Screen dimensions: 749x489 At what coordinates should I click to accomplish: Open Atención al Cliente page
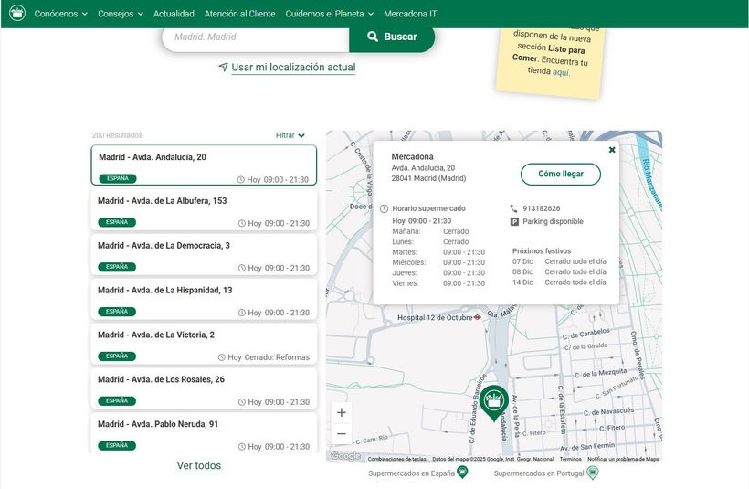[x=239, y=14]
